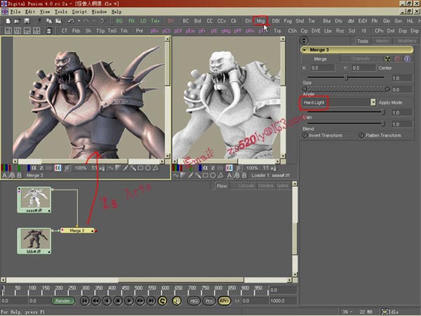
Task: Click the Open file folder icon
Action: (18, 21)
